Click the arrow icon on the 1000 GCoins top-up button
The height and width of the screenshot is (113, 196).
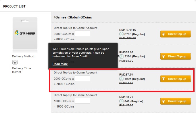point(163,101)
